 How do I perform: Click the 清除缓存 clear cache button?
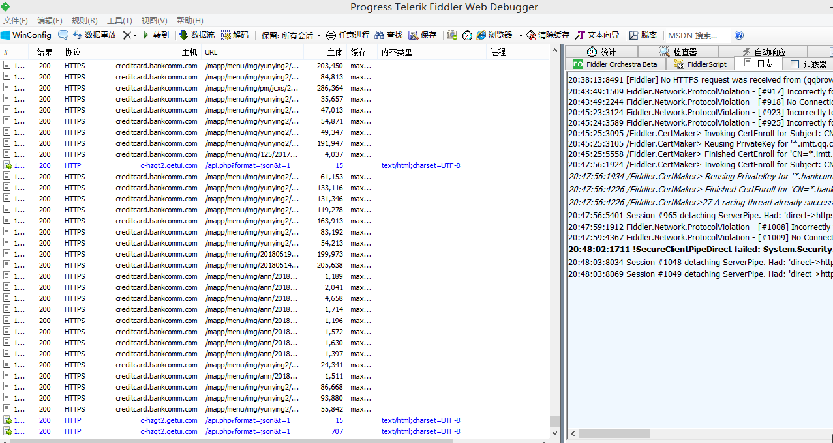548,35
